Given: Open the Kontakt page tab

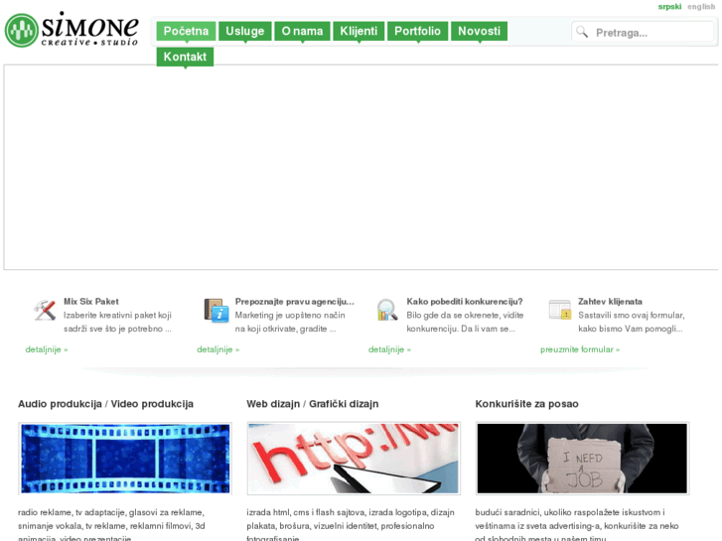Looking at the screenshot, I should click(185, 57).
